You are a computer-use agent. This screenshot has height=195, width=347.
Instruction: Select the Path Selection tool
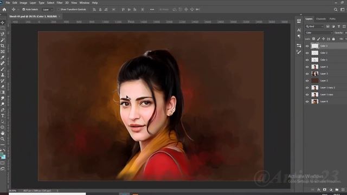click(3, 121)
